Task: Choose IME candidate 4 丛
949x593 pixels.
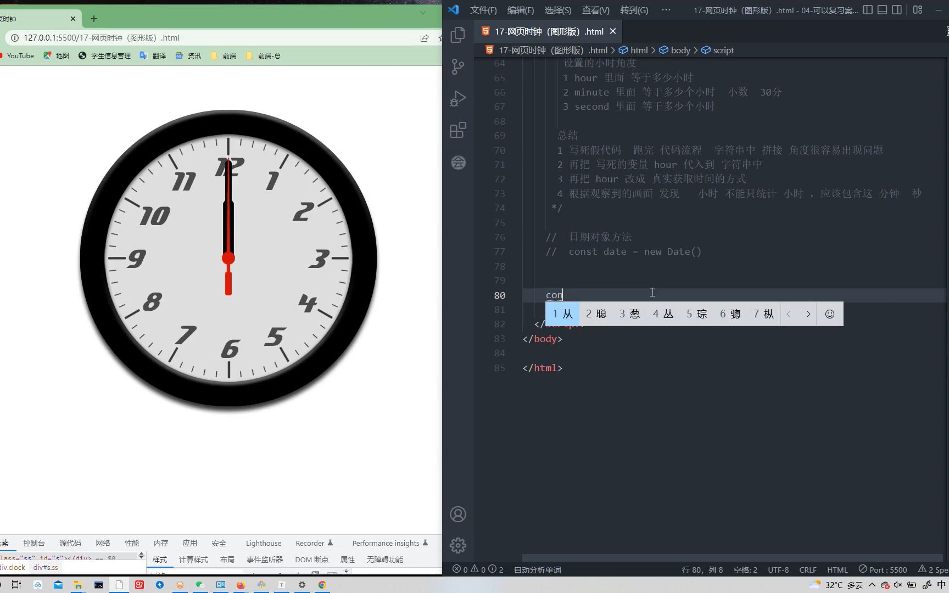Action: tap(663, 314)
